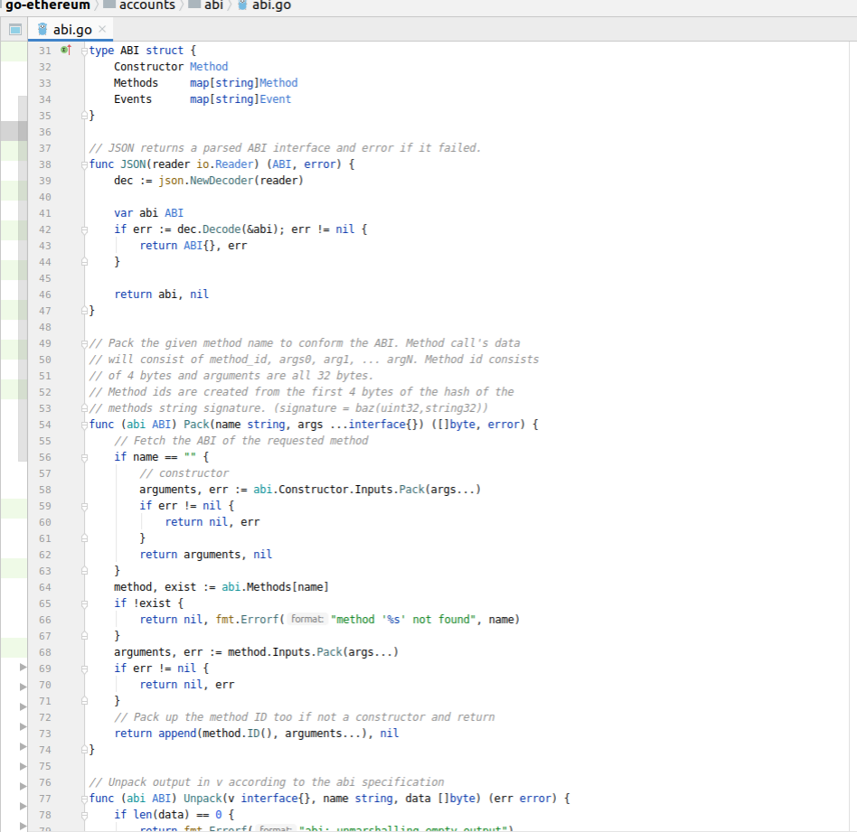This screenshot has width=857, height=832.
Task: Click 'Events' field name on line 34
Action: [133, 98]
